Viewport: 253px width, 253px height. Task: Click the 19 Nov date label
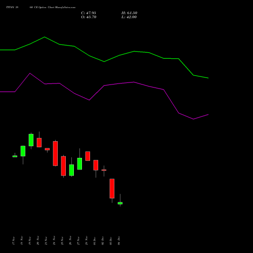(30, 241)
